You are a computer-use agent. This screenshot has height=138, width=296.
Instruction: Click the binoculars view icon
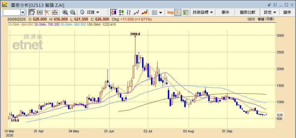coord(40,13)
